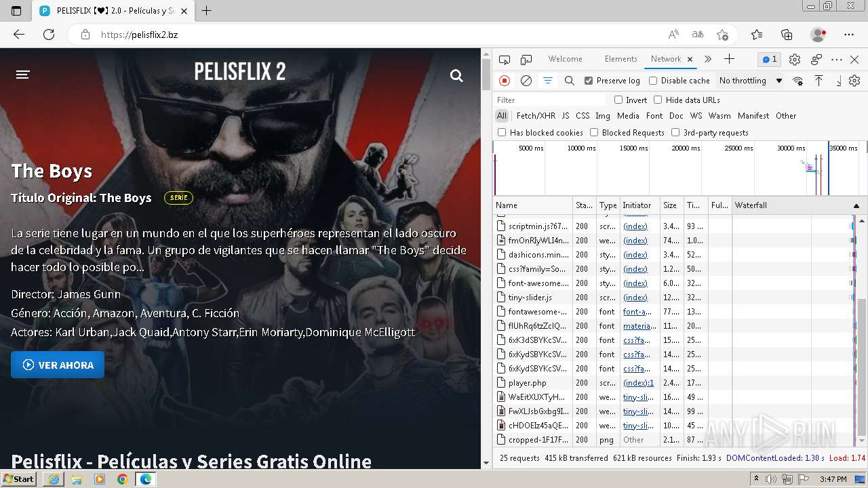This screenshot has height=488, width=868.
Task: Filter requests by JS
Action: tap(566, 116)
